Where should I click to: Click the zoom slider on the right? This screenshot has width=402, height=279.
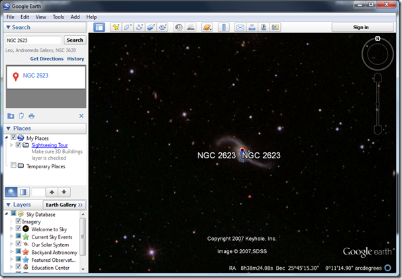coord(378,104)
